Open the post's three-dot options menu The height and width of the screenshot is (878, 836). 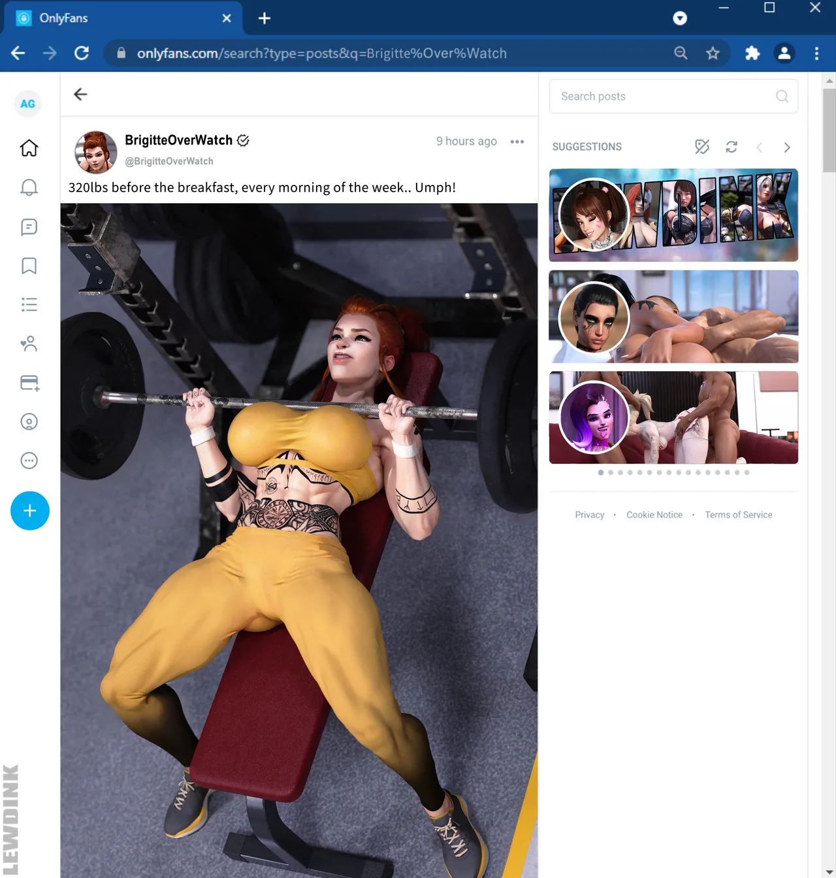pos(517,142)
